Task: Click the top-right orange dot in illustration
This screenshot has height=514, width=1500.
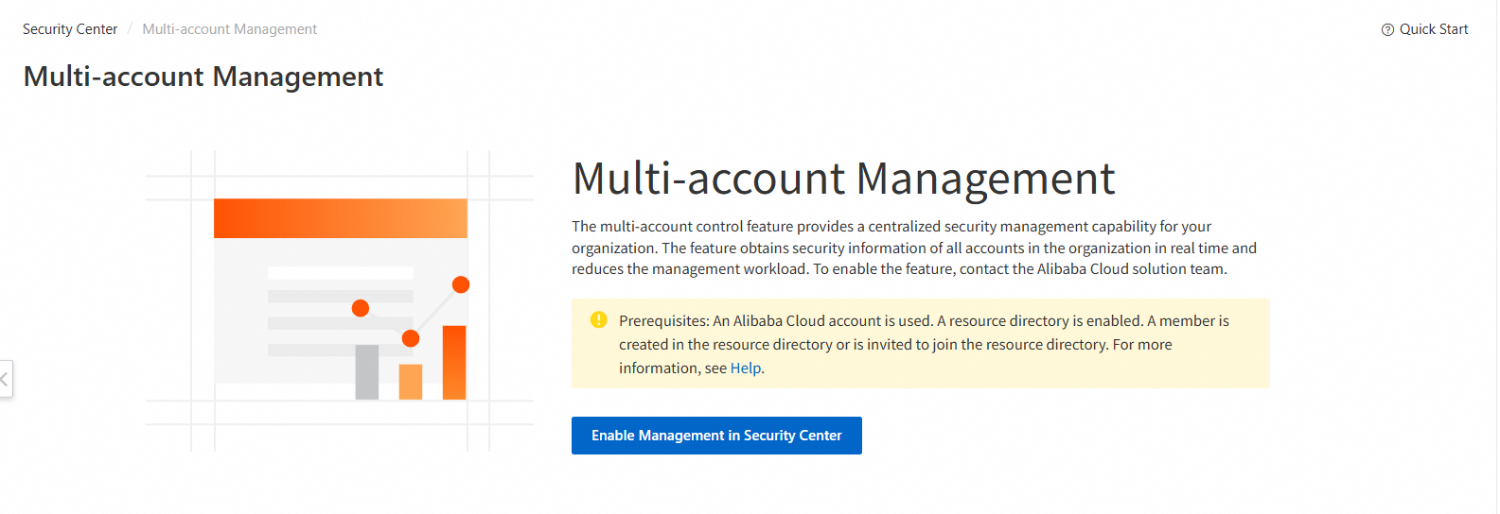Action: [461, 284]
